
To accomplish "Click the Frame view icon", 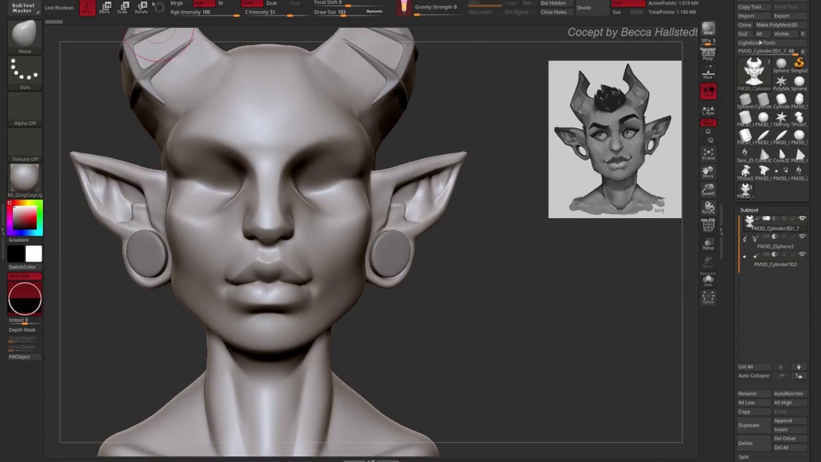I will tap(708, 155).
